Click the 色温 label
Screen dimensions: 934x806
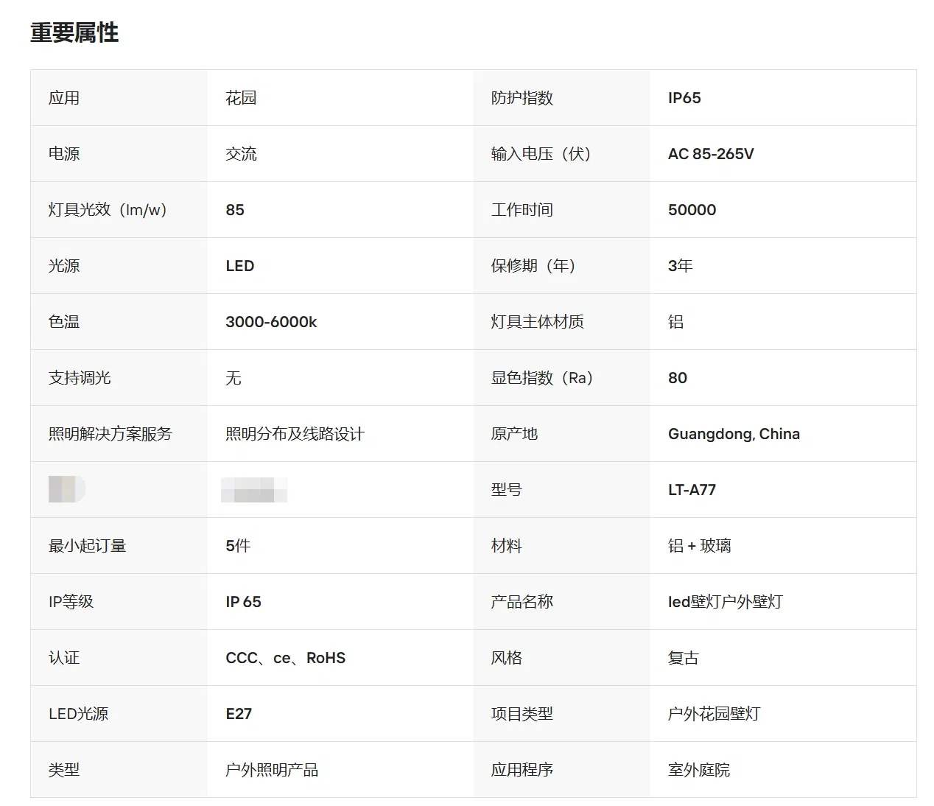[x=64, y=322]
